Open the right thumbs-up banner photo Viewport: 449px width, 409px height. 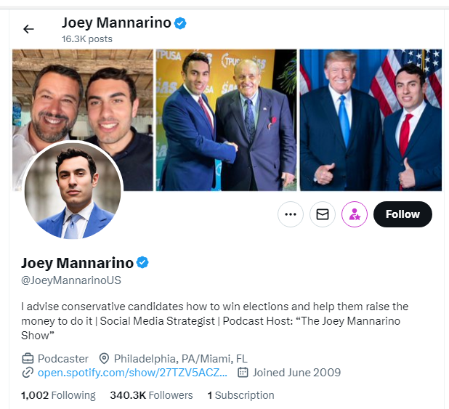tap(371, 120)
